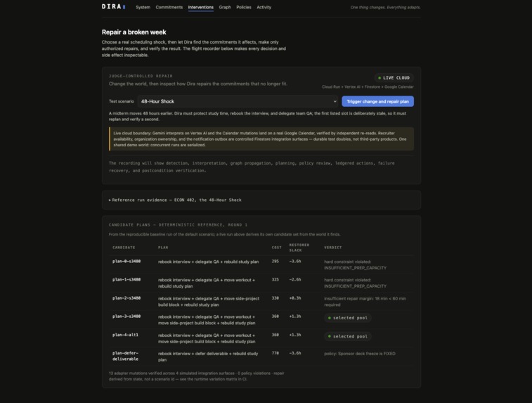Click plan-1-s3480 INSUFFICIENT_PREP_CAPACITY verdict

[355, 286]
